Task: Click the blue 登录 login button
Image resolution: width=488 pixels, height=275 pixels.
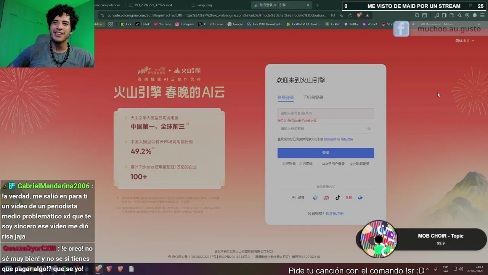Action: (326, 153)
